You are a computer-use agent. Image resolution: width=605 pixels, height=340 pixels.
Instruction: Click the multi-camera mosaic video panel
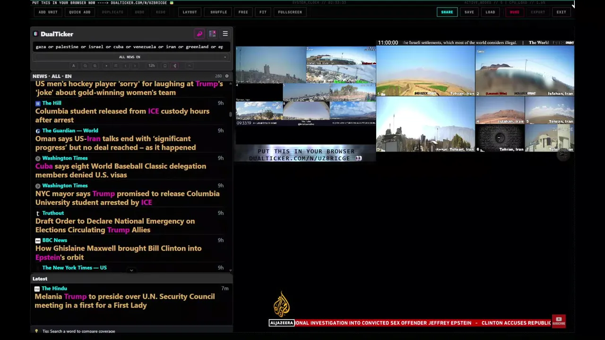(x=306, y=86)
